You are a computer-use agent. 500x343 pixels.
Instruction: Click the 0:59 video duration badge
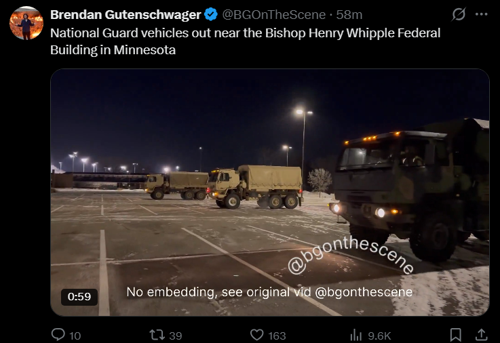[x=79, y=296]
